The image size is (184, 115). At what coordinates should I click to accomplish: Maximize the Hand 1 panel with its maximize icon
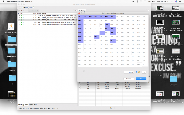coord(76,10)
